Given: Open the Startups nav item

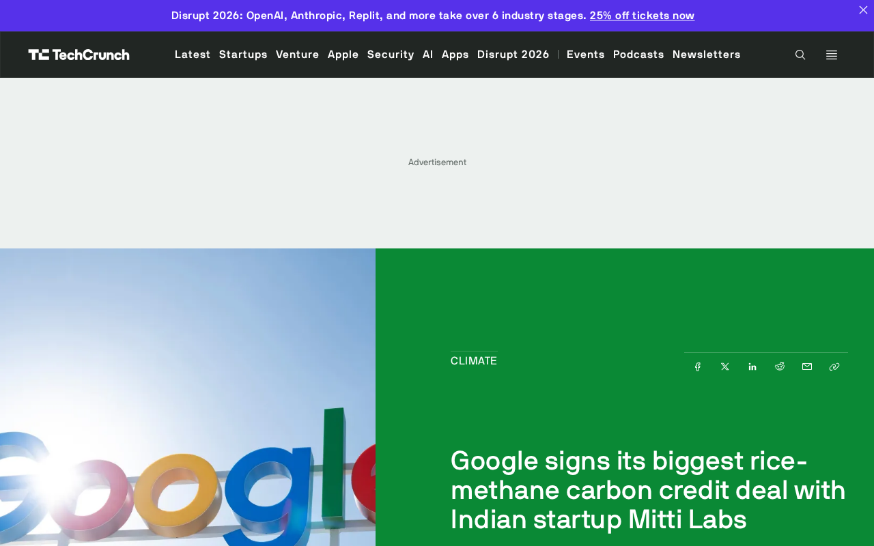Looking at the screenshot, I should [243, 55].
